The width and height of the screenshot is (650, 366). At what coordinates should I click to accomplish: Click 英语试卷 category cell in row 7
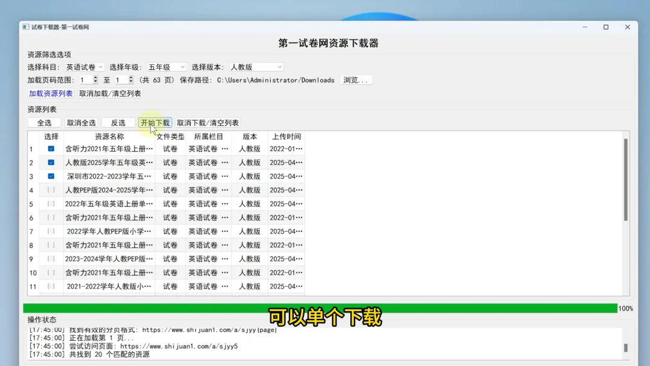pyautogui.click(x=208, y=231)
